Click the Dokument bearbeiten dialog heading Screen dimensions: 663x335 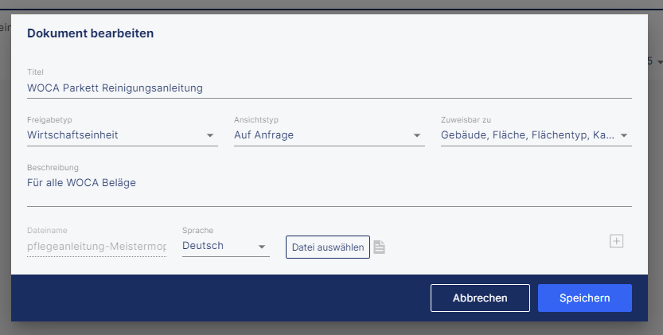[91, 33]
